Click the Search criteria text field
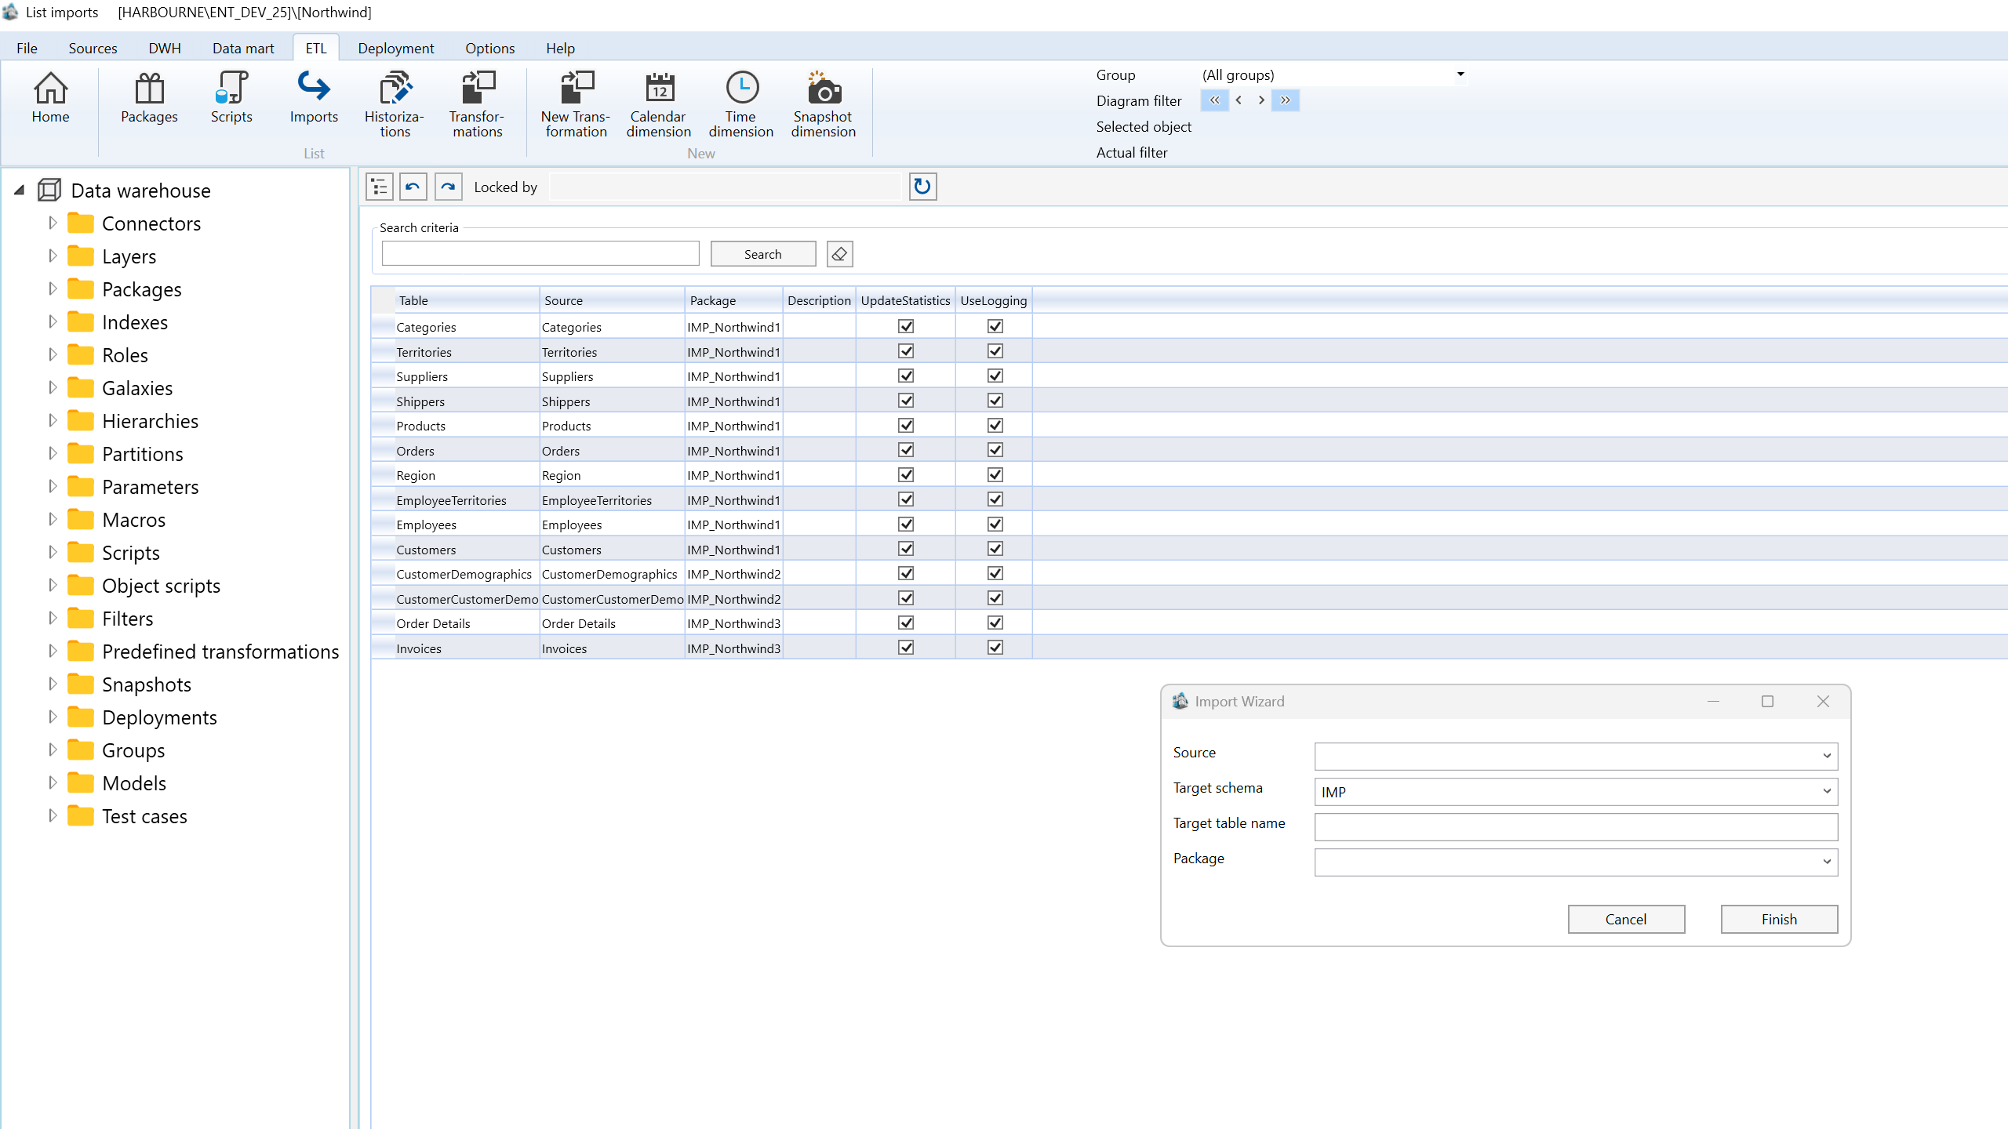The height and width of the screenshot is (1129, 2008). 540,254
